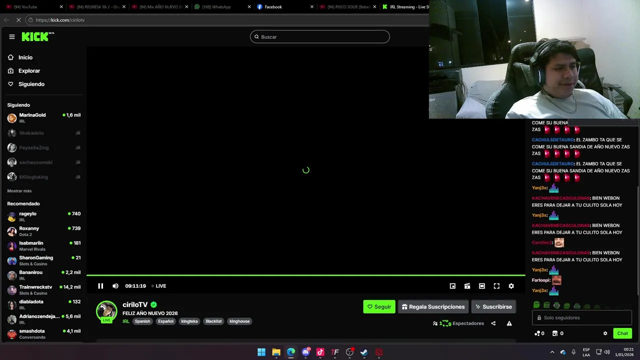Jump to LIVE in player
The height and width of the screenshot is (360, 640).
tap(159, 286)
